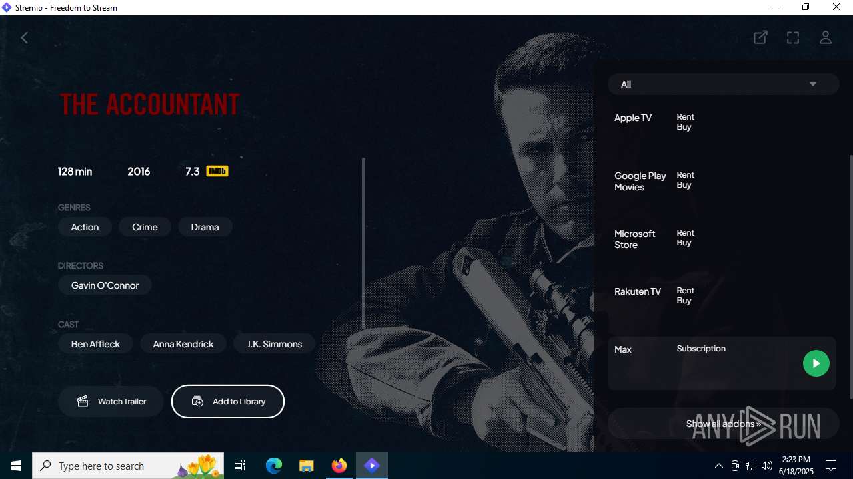Open cast member Anna Kendrick

coord(183,344)
